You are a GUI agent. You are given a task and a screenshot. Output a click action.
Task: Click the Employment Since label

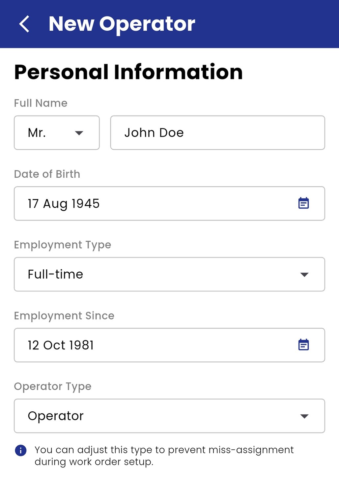(x=64, y=315)
